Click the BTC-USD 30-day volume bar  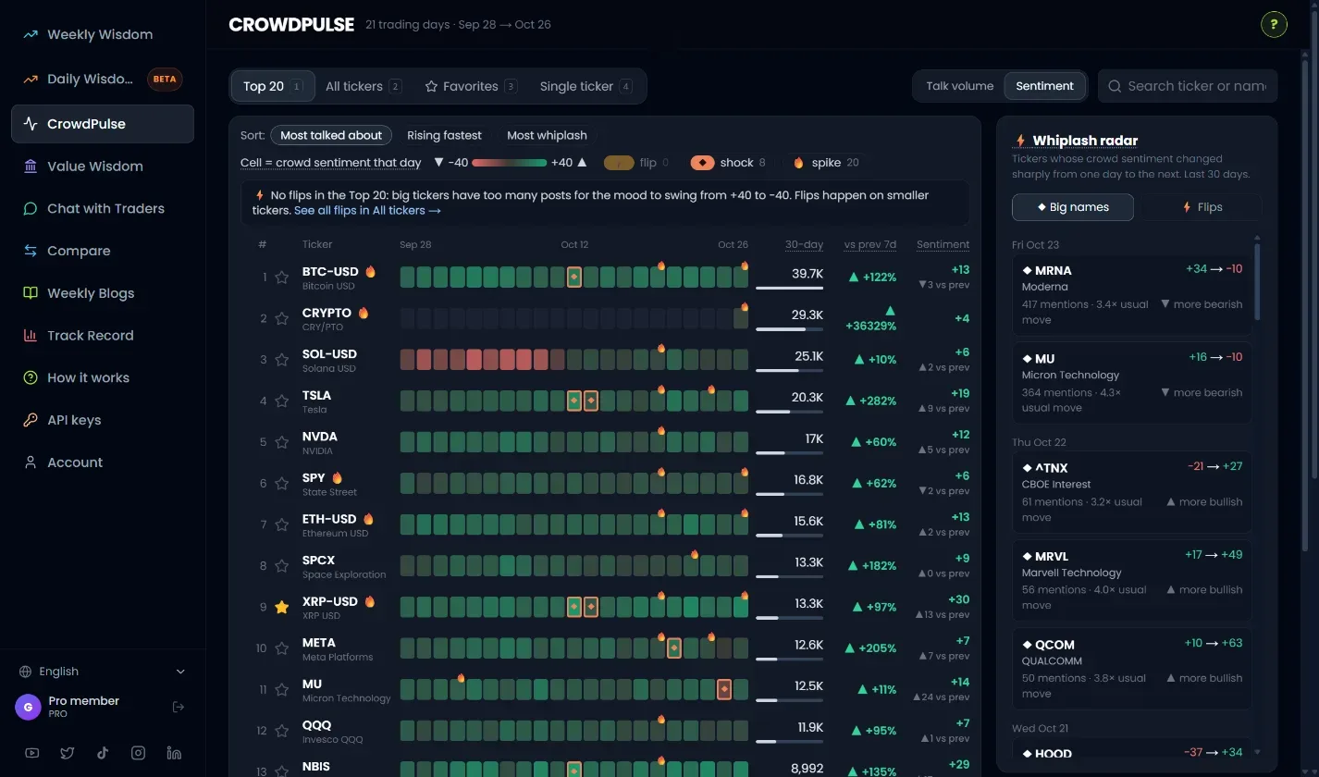point(789,289)
